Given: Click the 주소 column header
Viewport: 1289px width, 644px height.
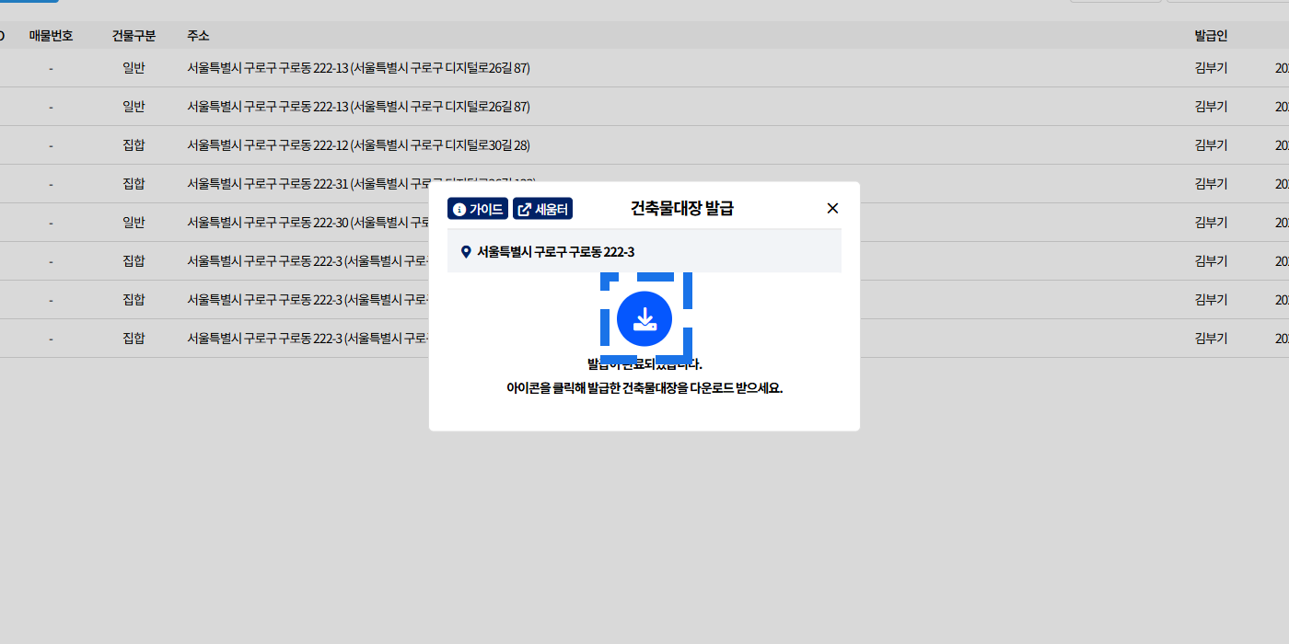Looking at the screenshot, I should coord(198,36).
